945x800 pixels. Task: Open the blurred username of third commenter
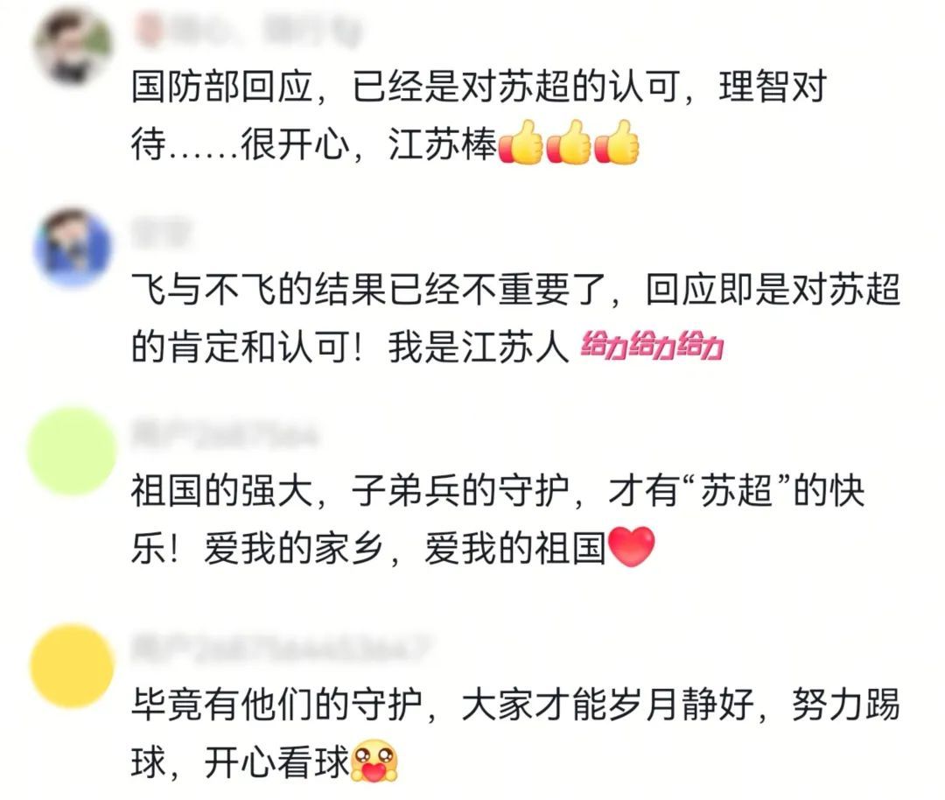[224, 435]
